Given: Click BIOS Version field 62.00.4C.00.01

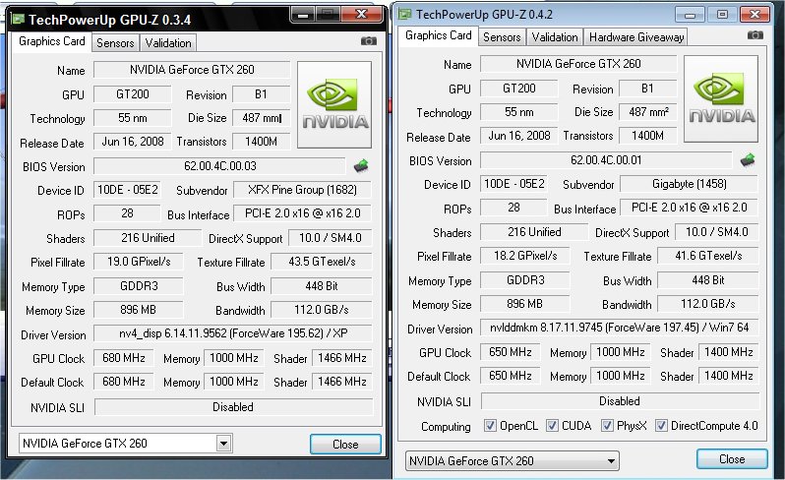Looking at the screenshot, I should [606, 159].
